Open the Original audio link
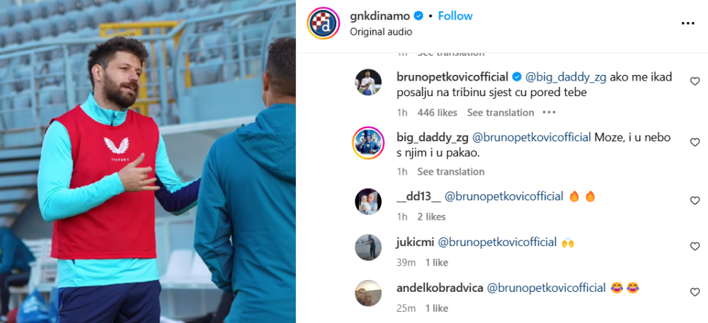Image resolution: width=708 pixels, height=323 pixels. click(381, 33)
